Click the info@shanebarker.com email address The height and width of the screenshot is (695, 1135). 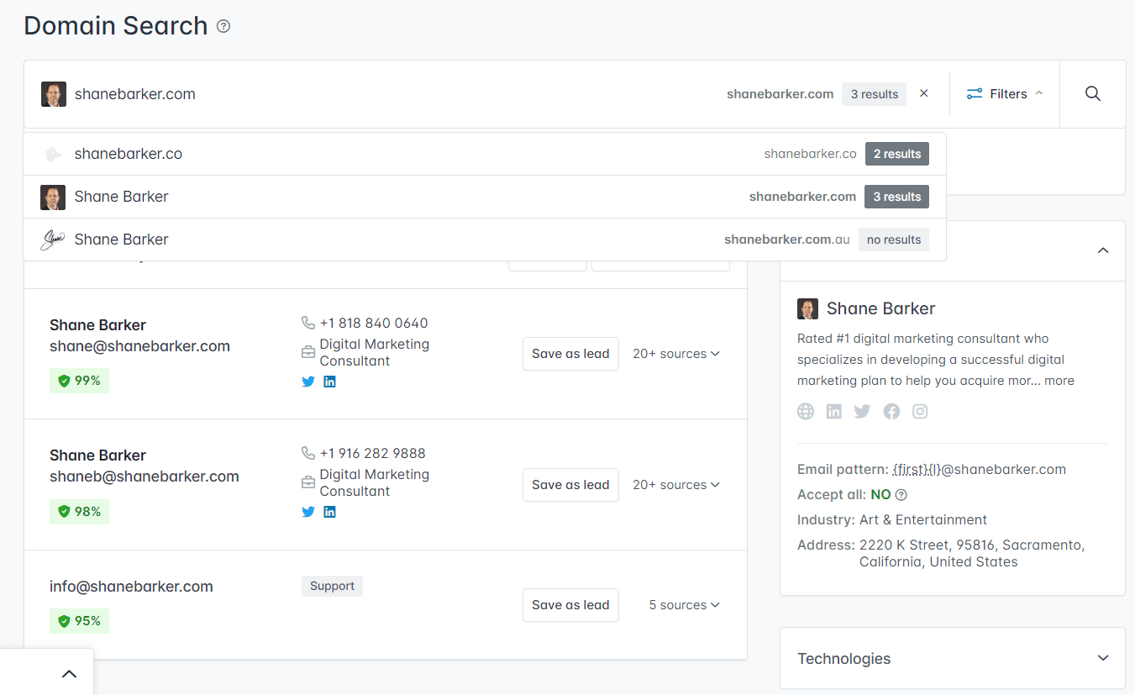point(131,587)
